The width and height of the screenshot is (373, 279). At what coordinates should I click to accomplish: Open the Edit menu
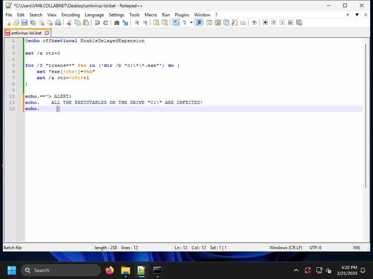click(x=21, y=15)
